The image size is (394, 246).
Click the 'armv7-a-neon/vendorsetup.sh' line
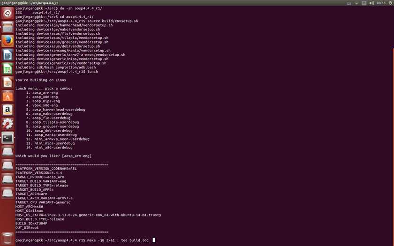(70, 55)
